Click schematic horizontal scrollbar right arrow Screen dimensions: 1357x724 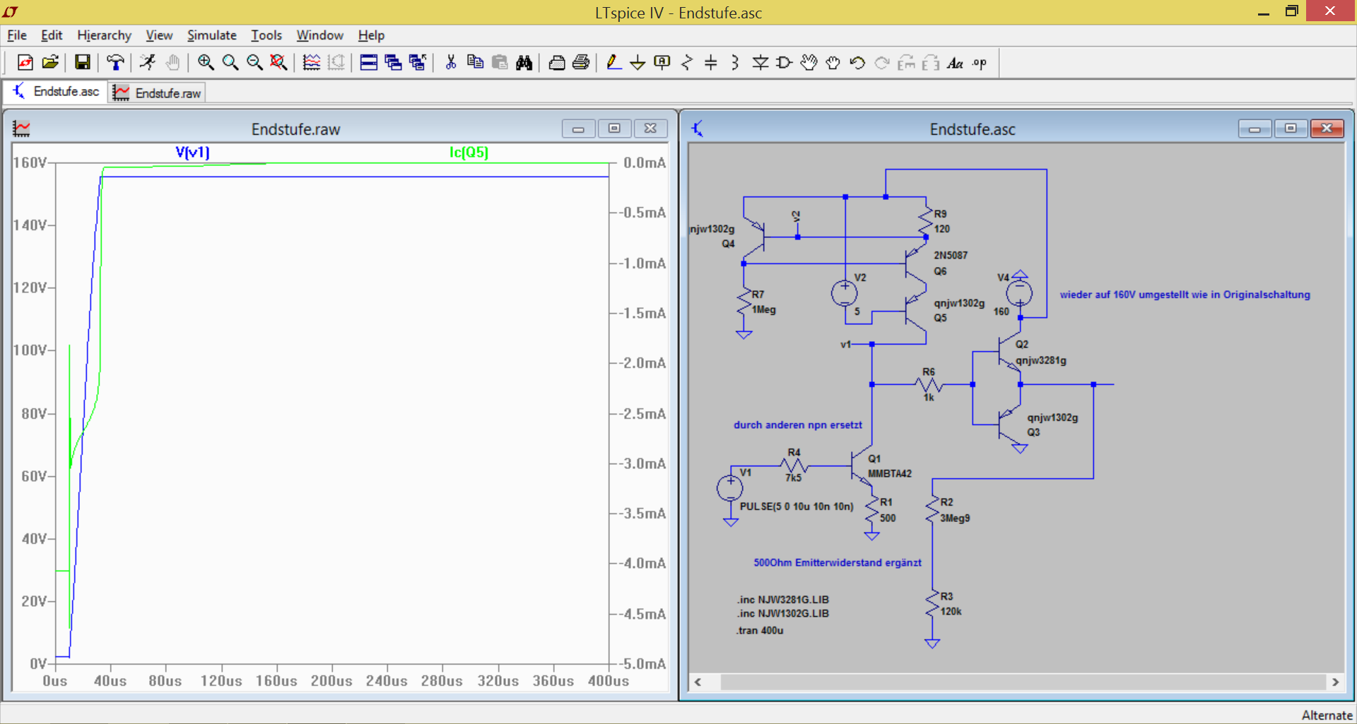(1335, 682)
